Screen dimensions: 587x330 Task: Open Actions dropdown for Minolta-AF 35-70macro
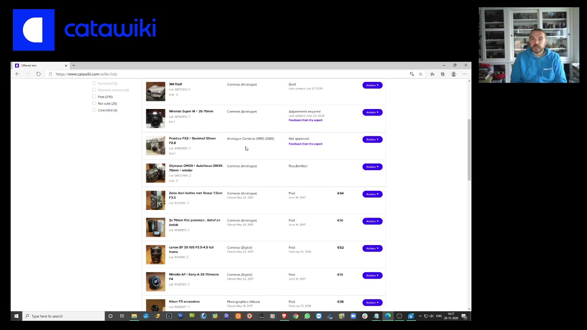pos(372,275)
